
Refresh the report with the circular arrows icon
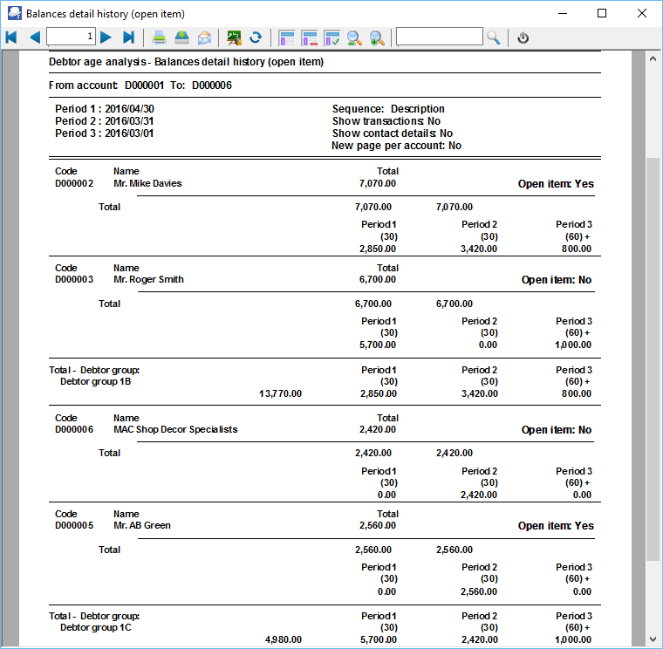(256, 38)
